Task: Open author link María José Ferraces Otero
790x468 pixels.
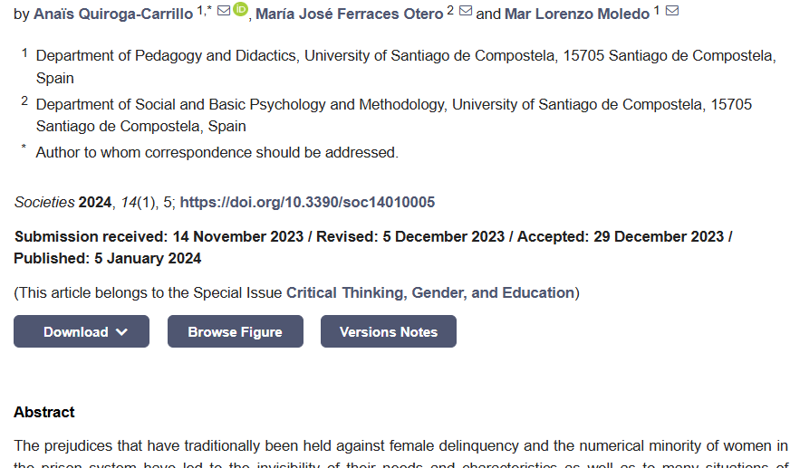Action: coord(349,14)
